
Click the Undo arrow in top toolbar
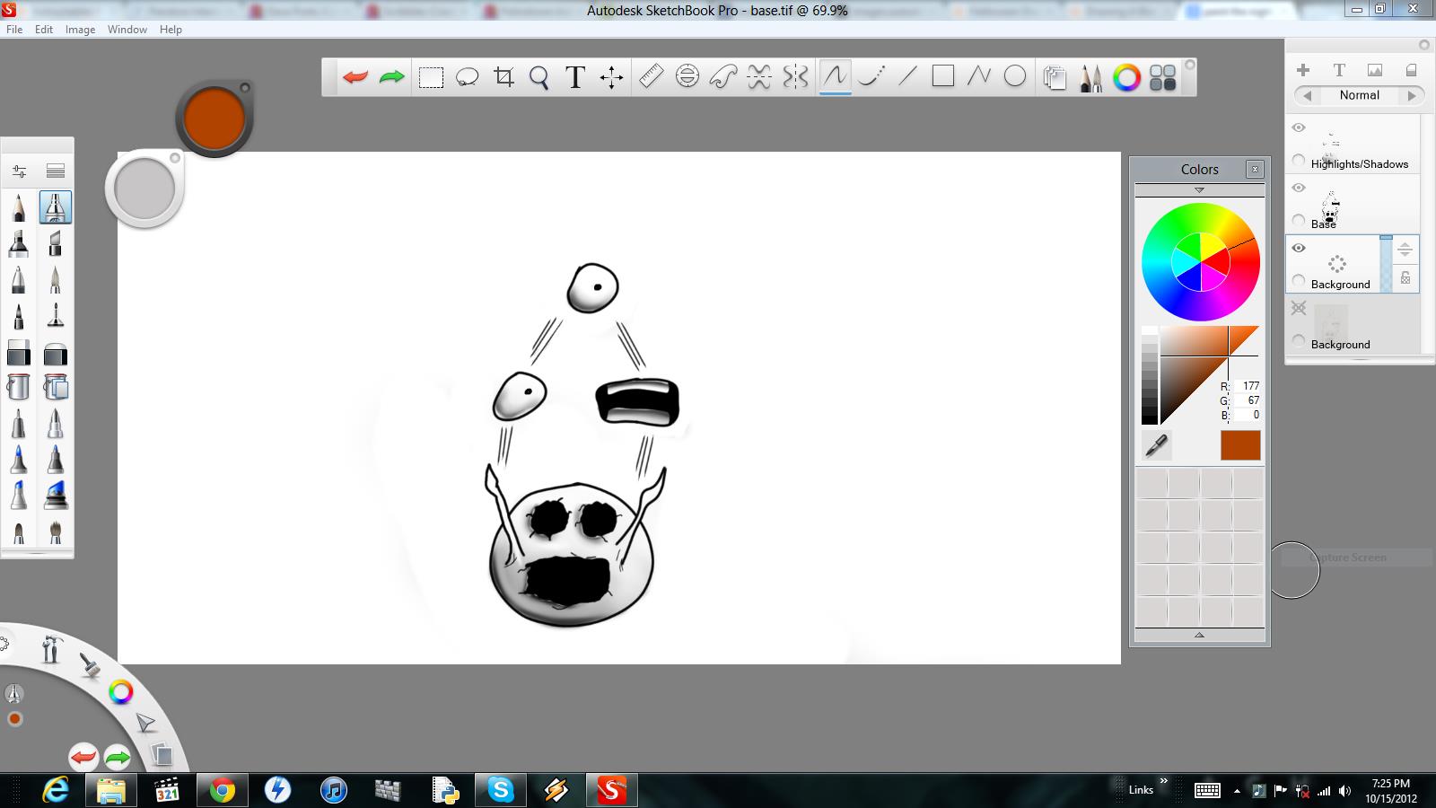click(x=355, y=77)
